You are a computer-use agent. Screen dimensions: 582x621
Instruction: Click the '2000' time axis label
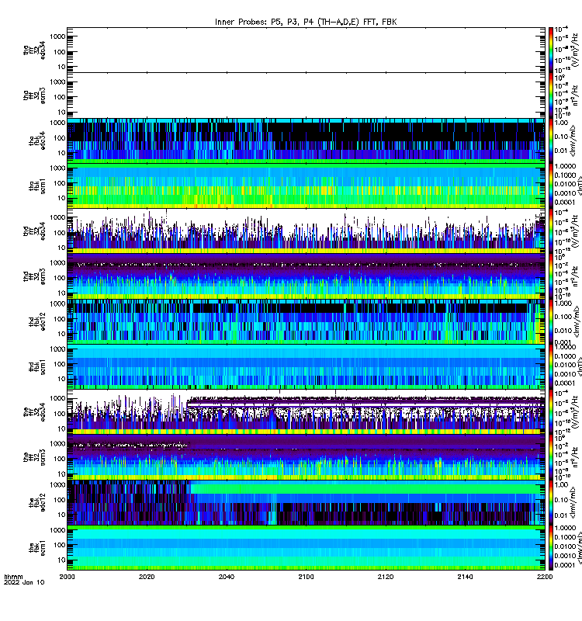click(67, 577)
